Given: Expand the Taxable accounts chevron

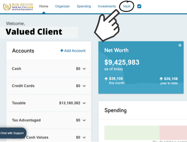Looking at the screenshot, I should 84,103.
